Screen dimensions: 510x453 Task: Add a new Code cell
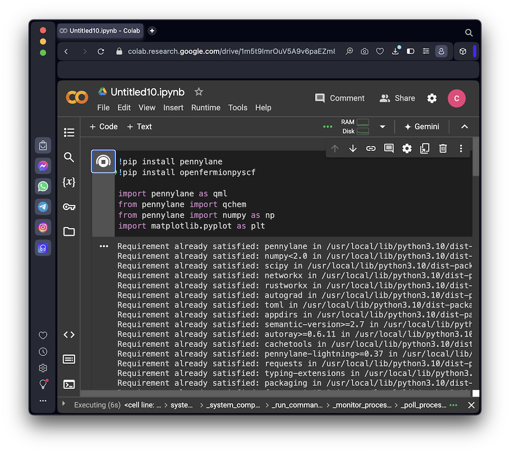pos(103,127)
